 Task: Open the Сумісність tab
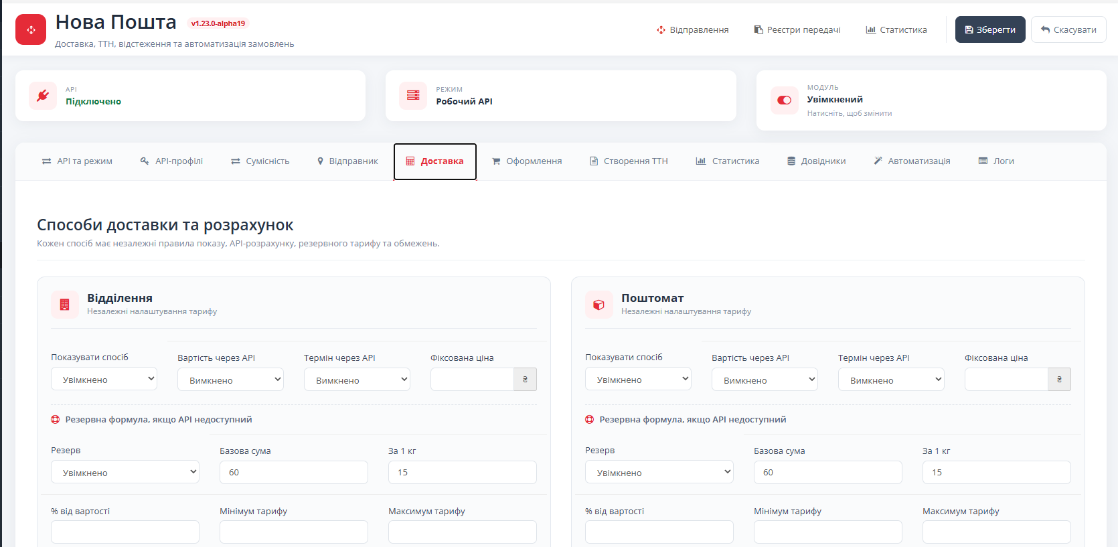(x=260, y=161)
